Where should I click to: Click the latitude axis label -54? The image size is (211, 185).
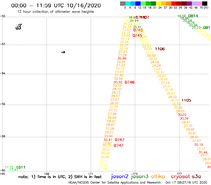pyautogui.click(x=3, y=73)
